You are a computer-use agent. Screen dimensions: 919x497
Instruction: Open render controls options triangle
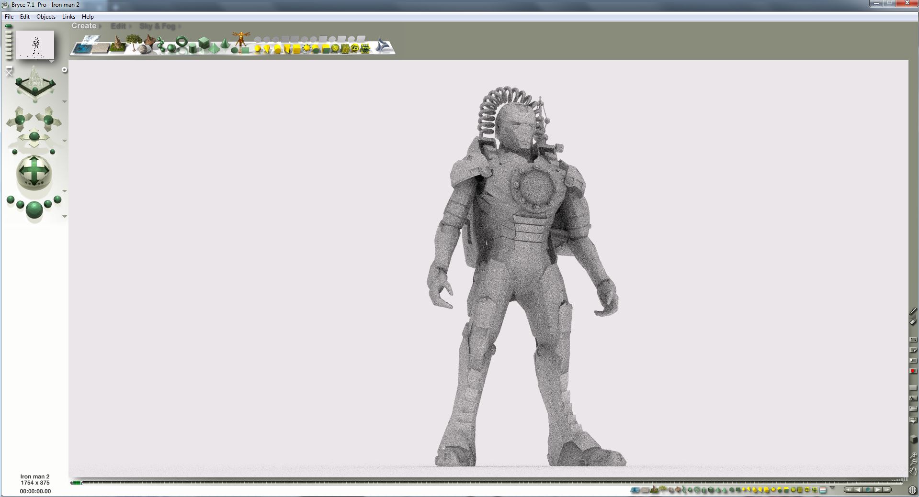coord(65,217)
